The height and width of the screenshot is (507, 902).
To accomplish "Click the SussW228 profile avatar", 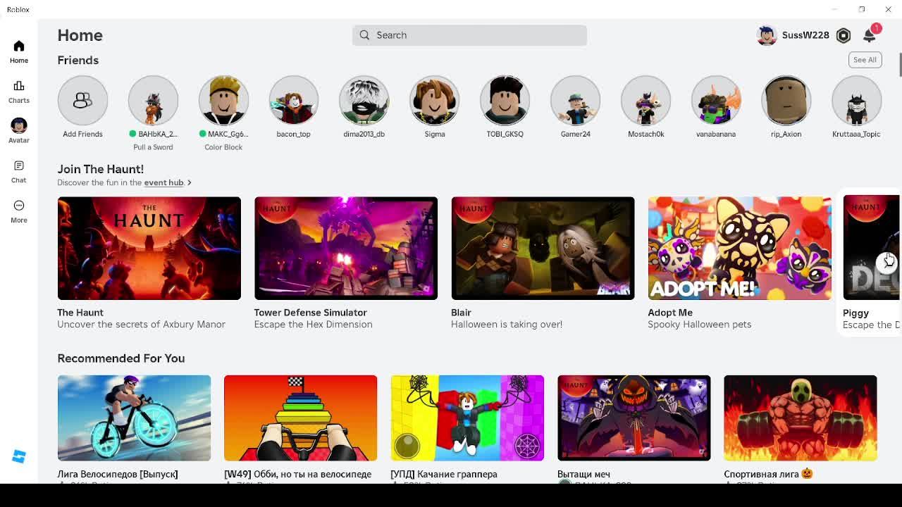I will (767, 35).
